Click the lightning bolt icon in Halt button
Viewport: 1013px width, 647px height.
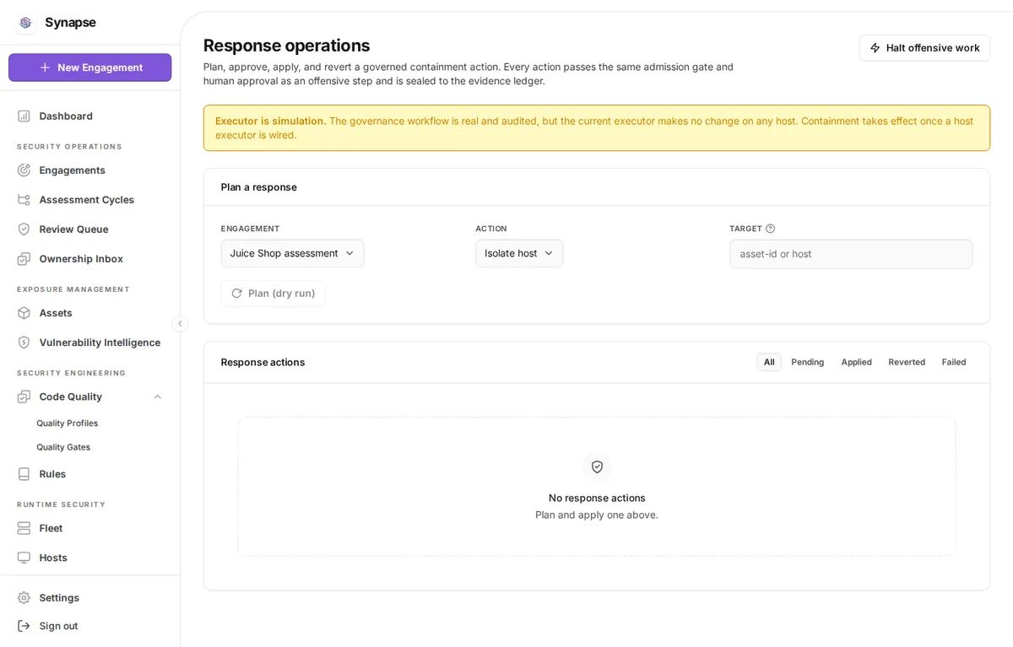tap(875, 48)
